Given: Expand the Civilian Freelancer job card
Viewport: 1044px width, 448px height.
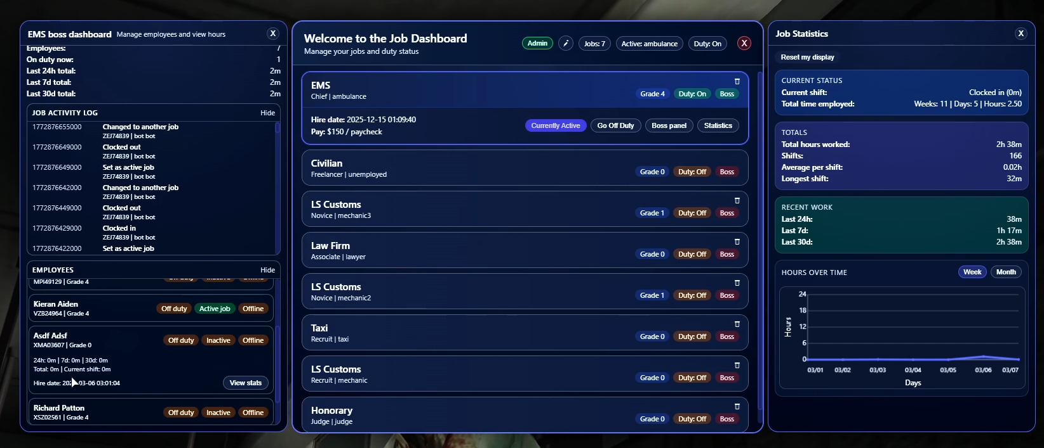Looking at the screenshot, I should click(x=525, y=168).
